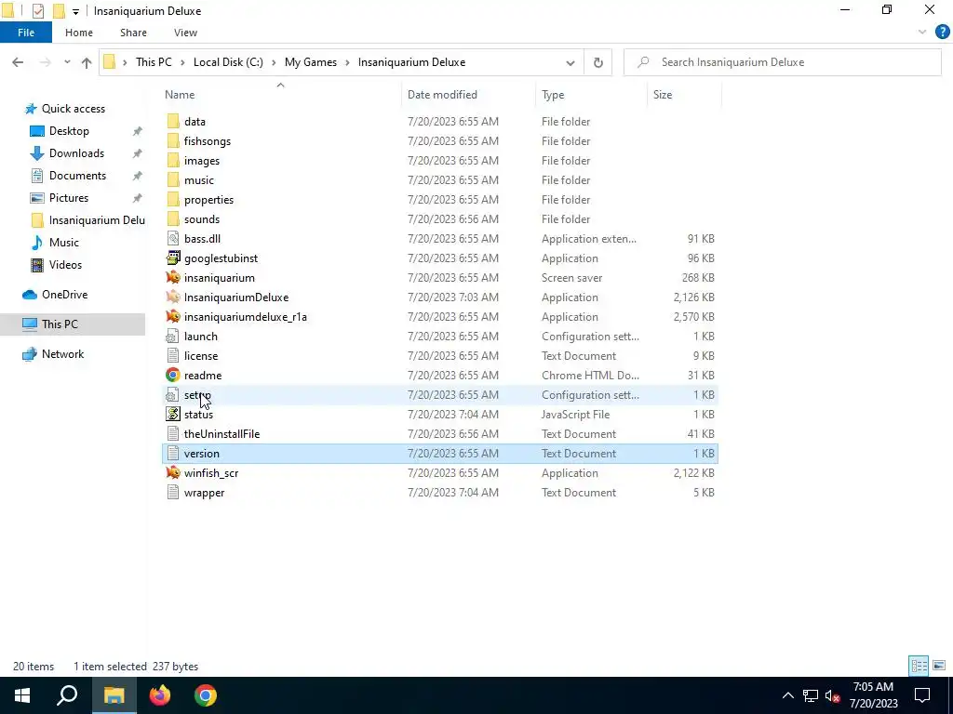Open Windows Search from the taskbar
This screenshot has width=953, height=714.
[67, 695]
